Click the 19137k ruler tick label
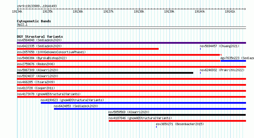Image resolution: width=254 pixels, height=138 pixels. 108,11
